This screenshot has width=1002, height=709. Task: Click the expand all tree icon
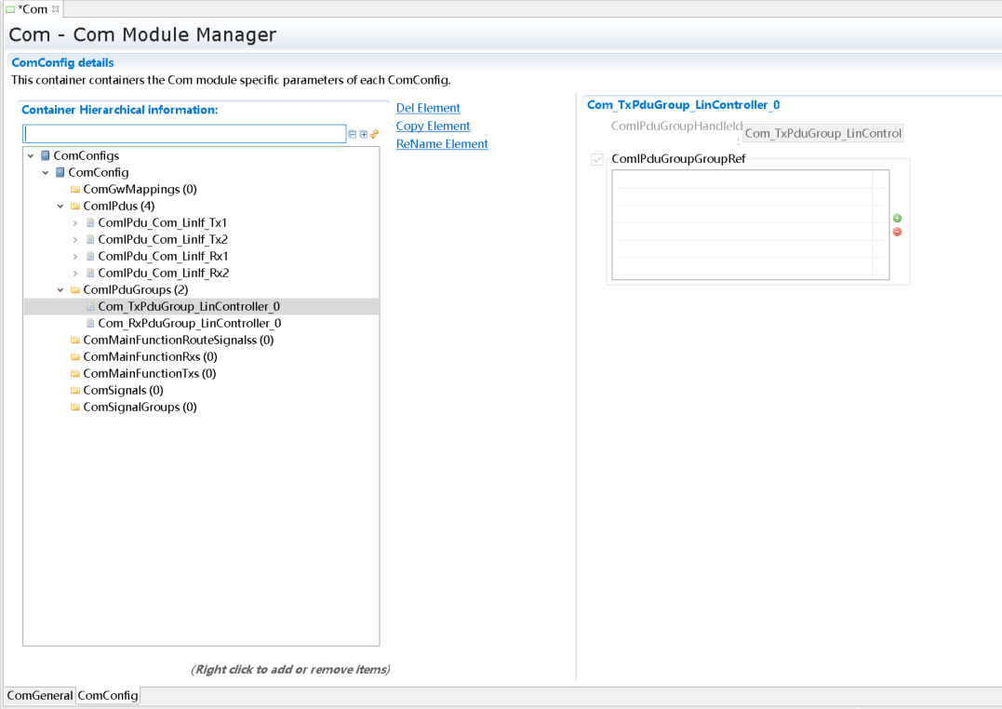pyautogui.click(x=364, y=135)
